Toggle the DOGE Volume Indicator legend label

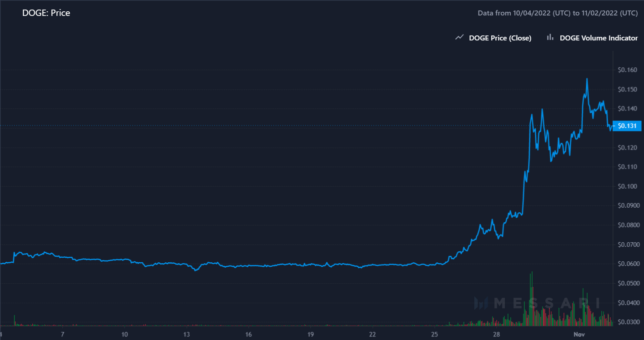[x=599, y=38]
